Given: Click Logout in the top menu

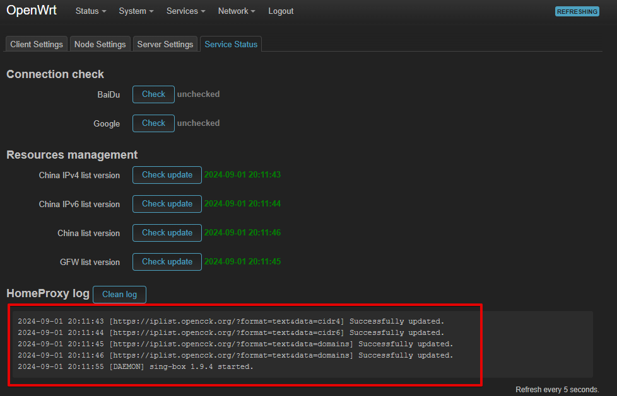Looking at the screenshot, I should point(280,11).
